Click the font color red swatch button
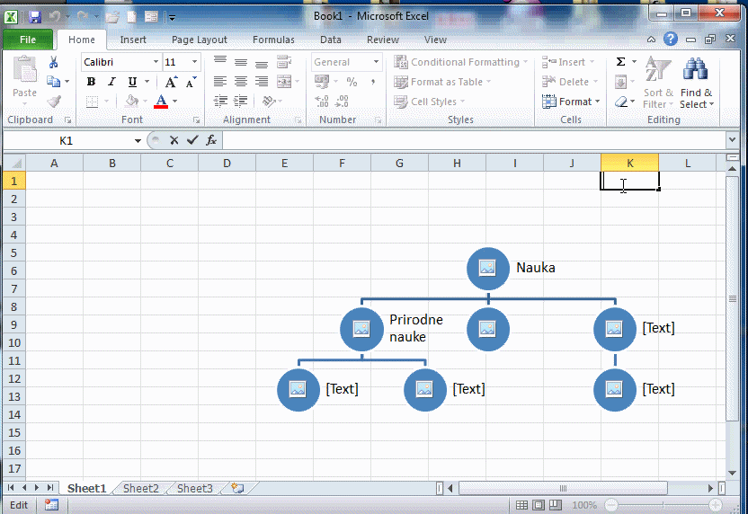This screenshot has width=748, height=514. pos(161,102)
